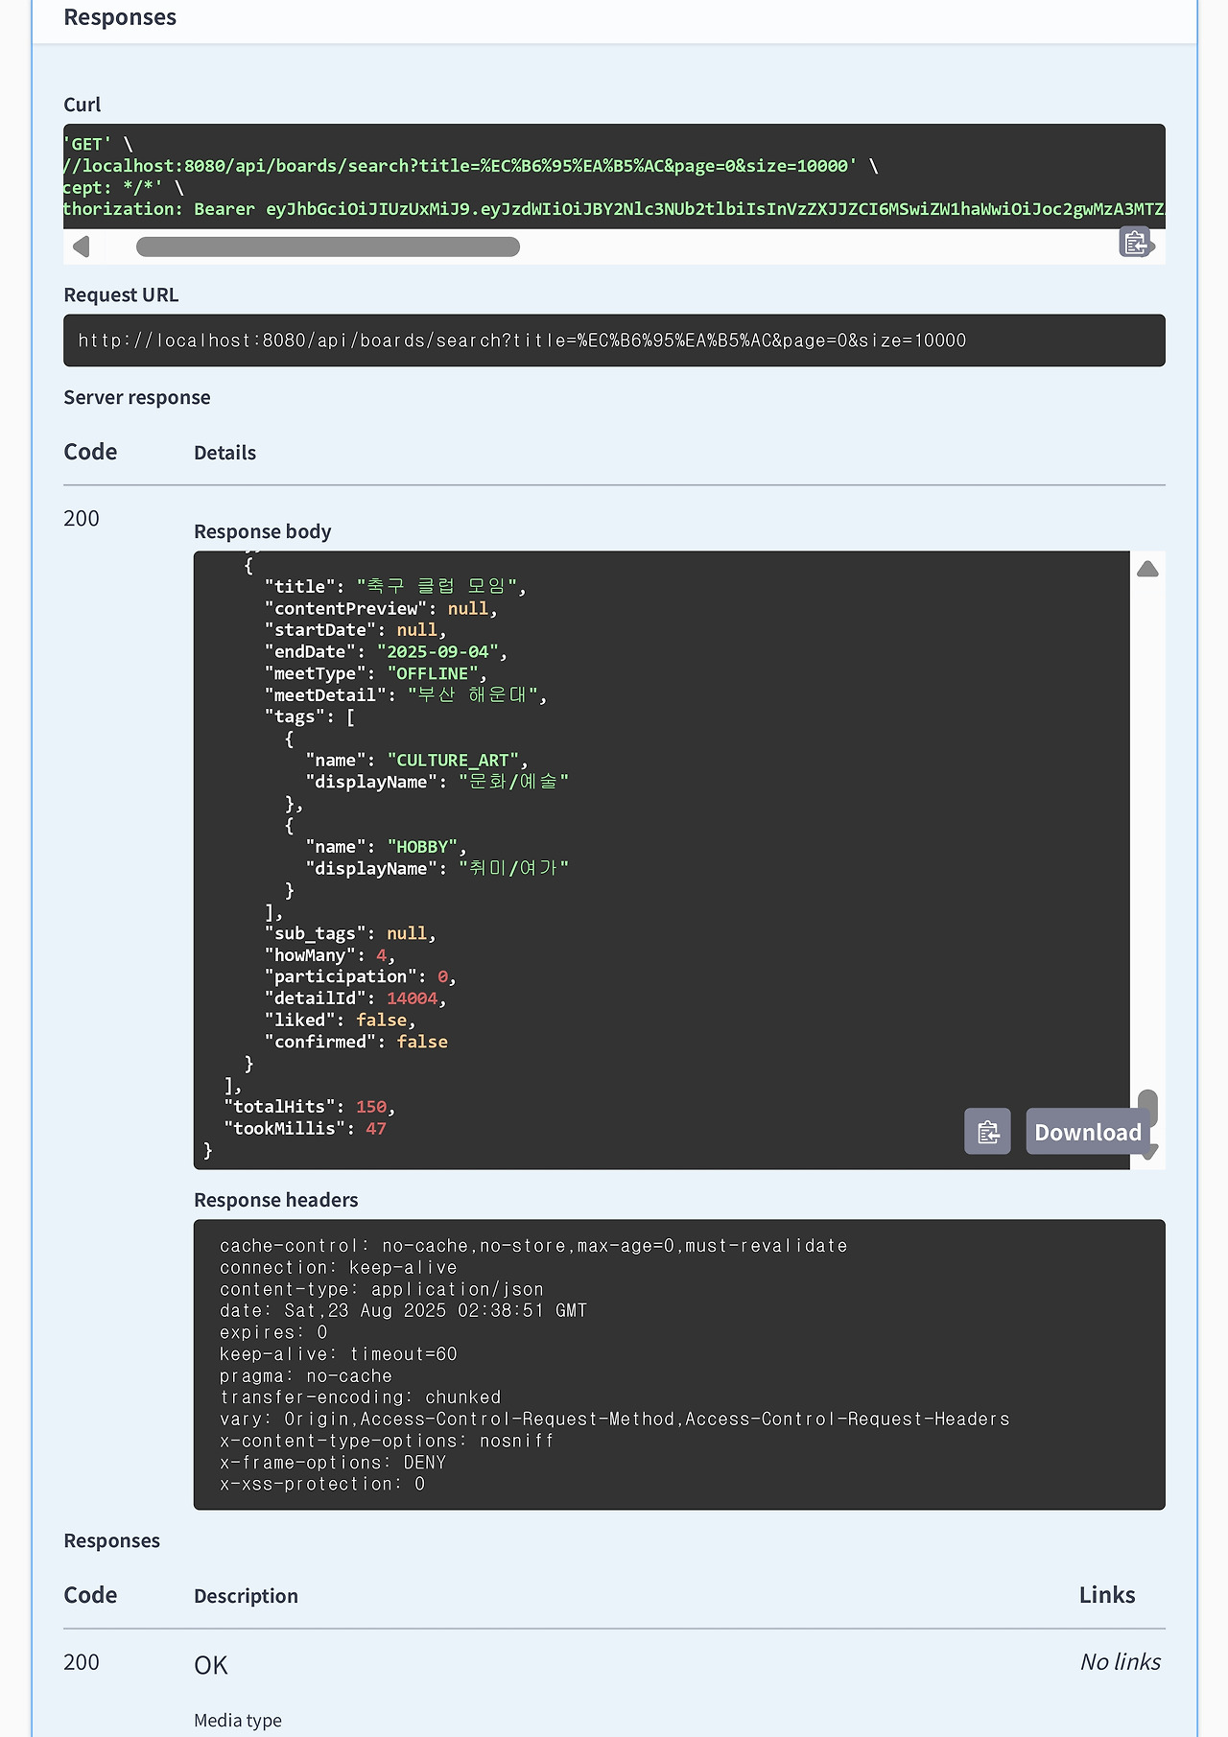Image resolution: width=1228 pixels, height=1737 pixels.
Task: Click the OK response description
Action: 211,1665
